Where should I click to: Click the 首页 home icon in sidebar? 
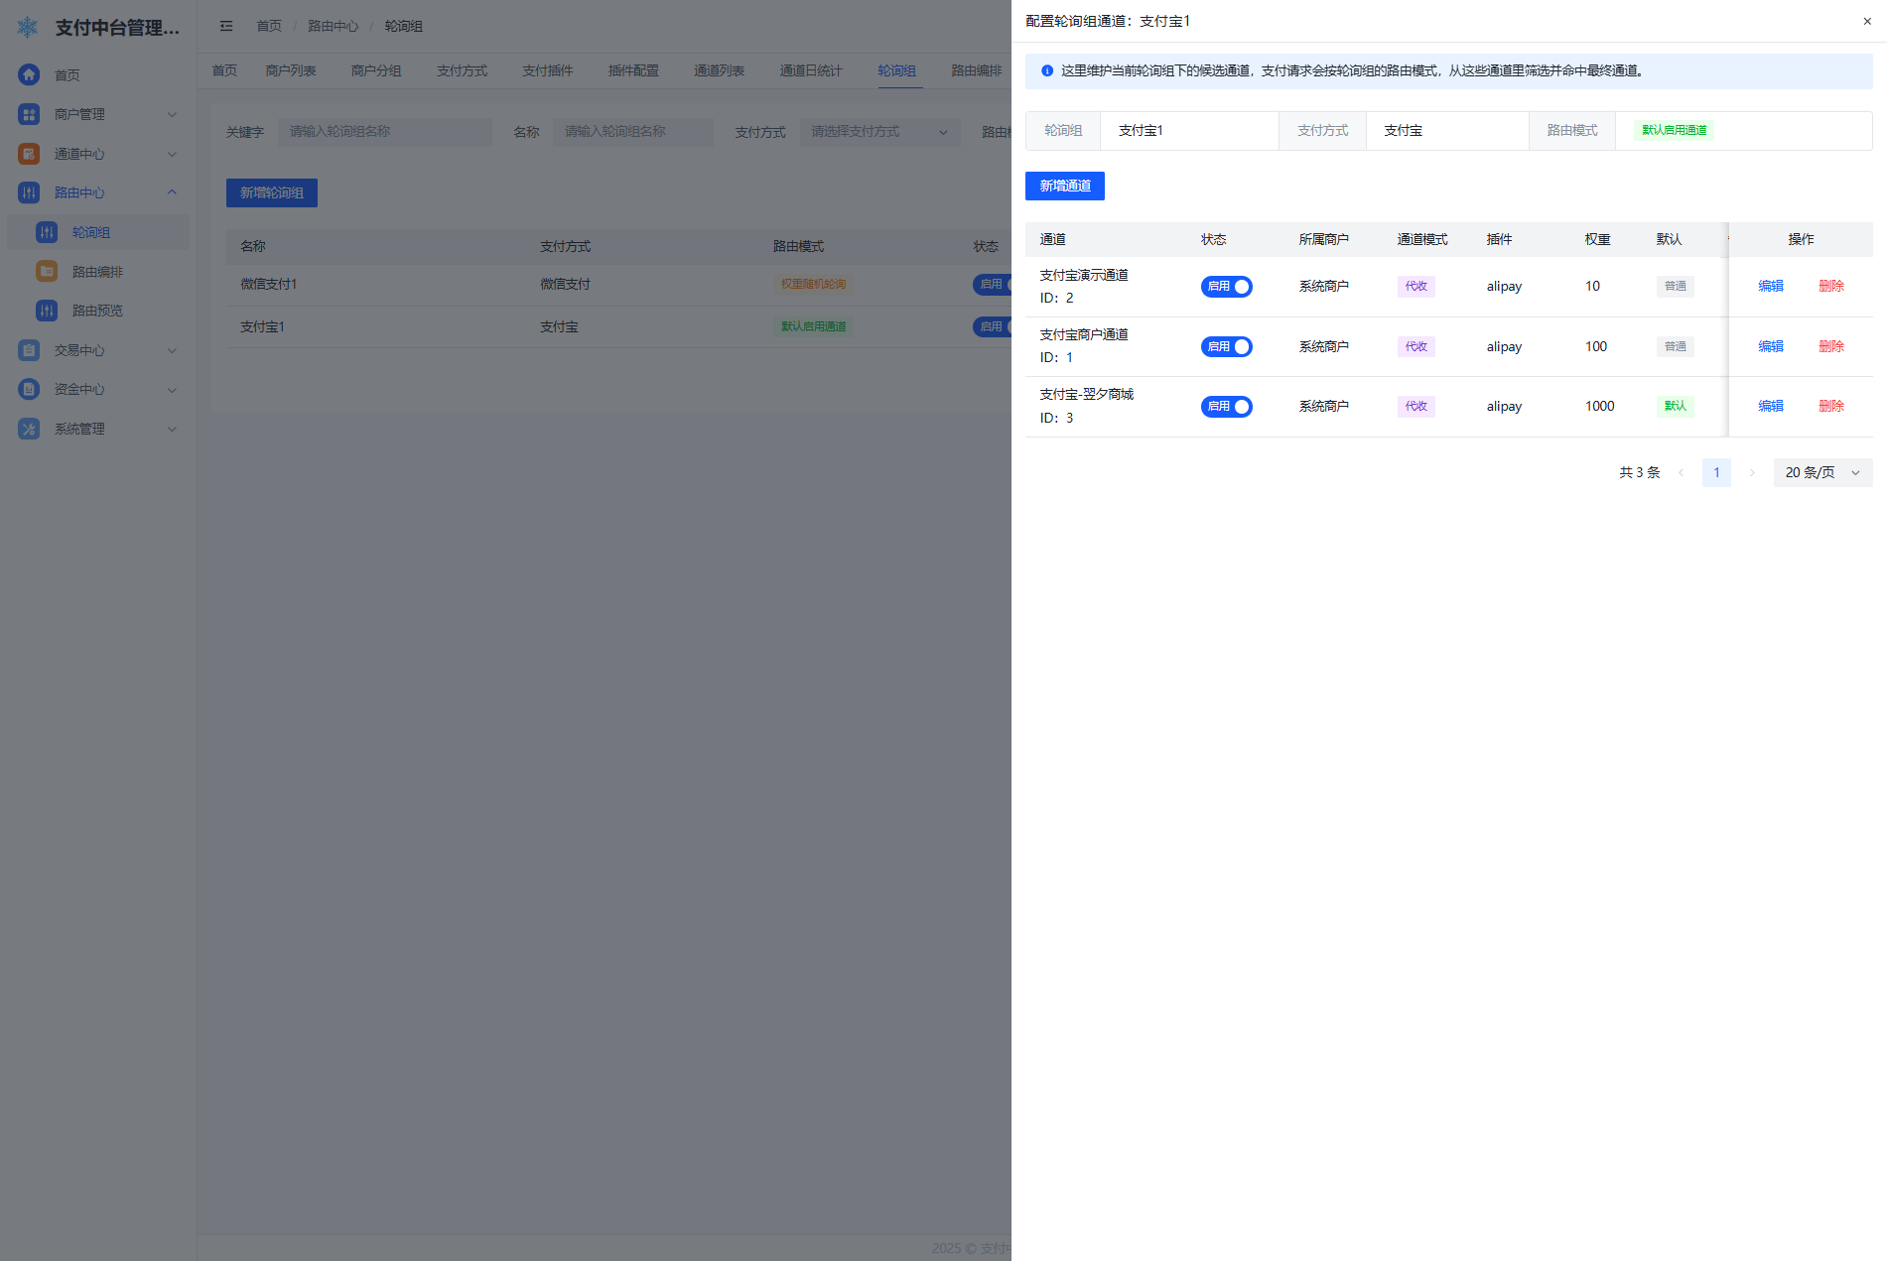pyautogui.click(x=29, y=74)
